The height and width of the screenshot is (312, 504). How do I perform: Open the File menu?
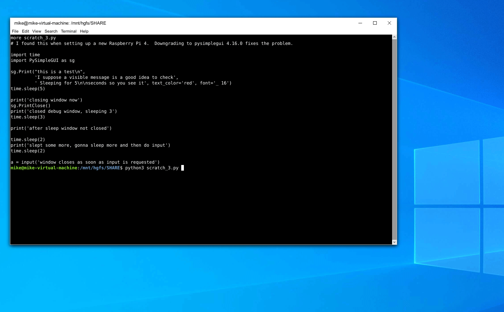pos(15,31)
